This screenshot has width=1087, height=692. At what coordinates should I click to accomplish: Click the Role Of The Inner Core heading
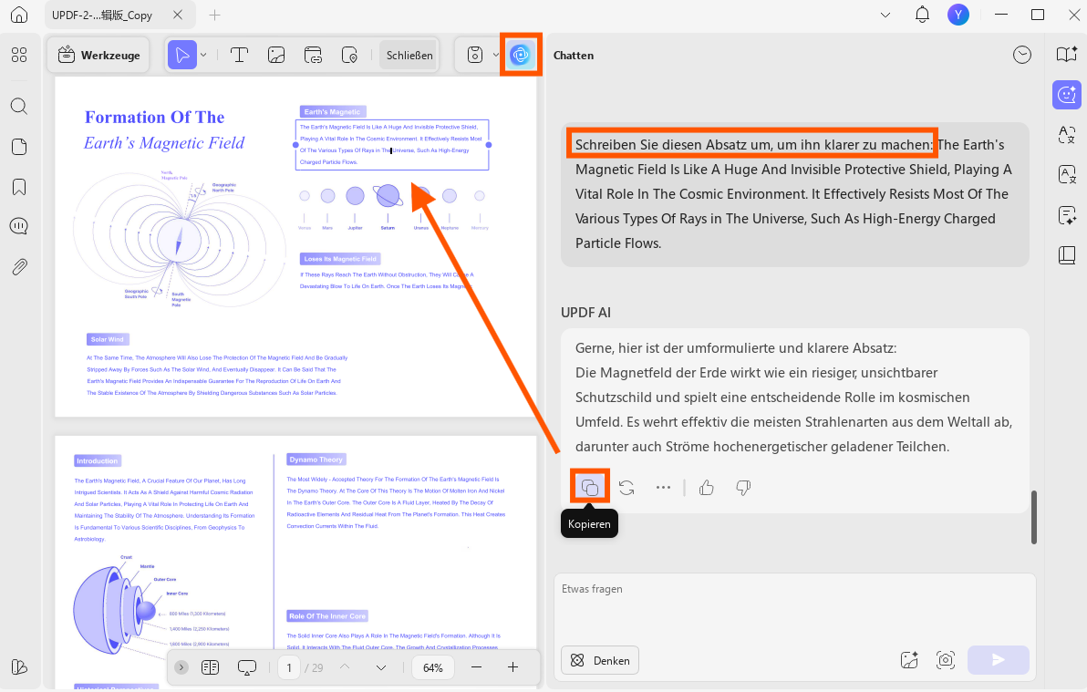(327, 615)
